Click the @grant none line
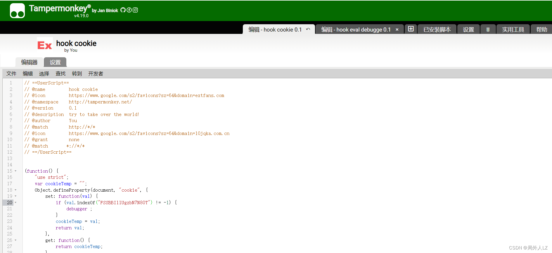Screen dimensions: 552x253 point(52,140)
